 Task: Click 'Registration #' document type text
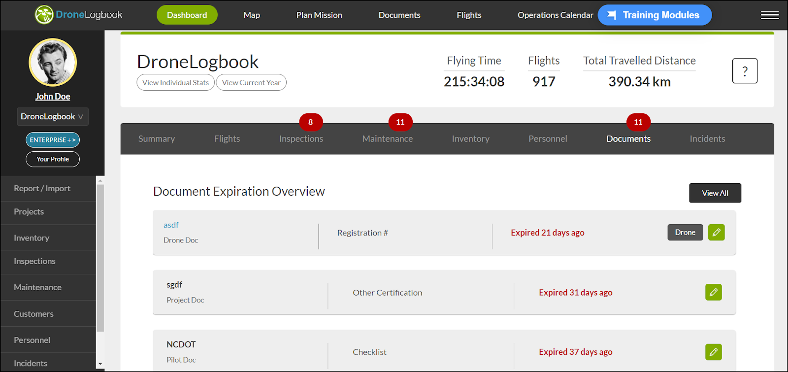click(362, 233)
